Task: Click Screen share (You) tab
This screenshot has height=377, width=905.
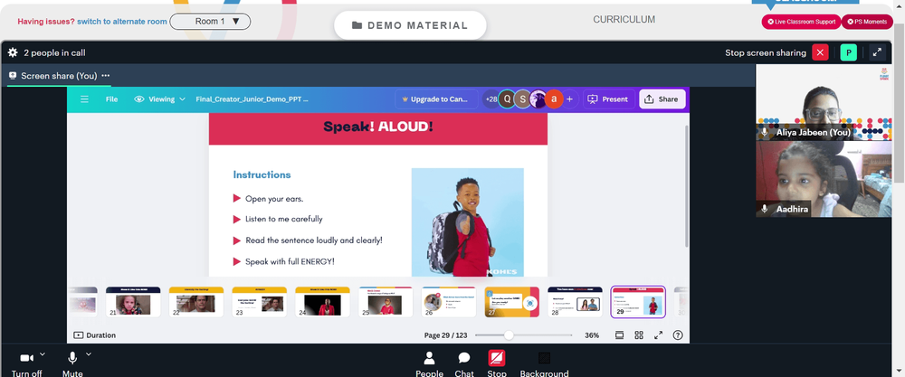Action: [59, 76]
